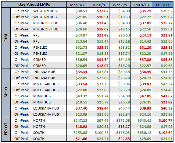
Task: Select the Day-Ahead LMPs header cell
Action: coord(34,5)
